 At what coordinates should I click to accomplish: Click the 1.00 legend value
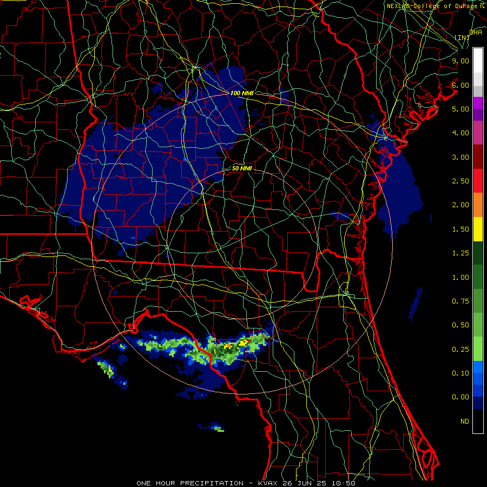tap(460, 278)
